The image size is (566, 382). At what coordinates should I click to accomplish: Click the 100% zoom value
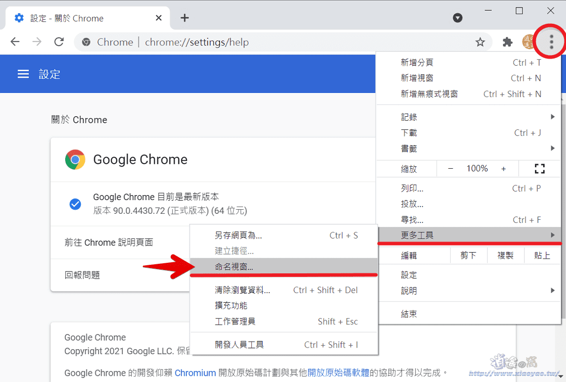(x=477, y=169)
